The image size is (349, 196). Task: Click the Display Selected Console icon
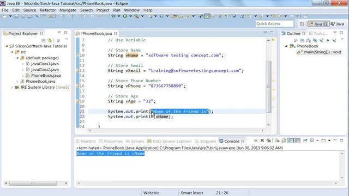point(312,140)
